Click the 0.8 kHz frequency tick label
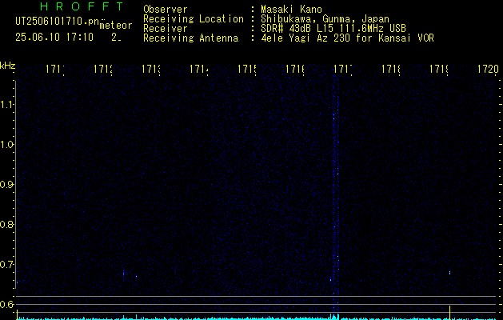 coord(6,224)
